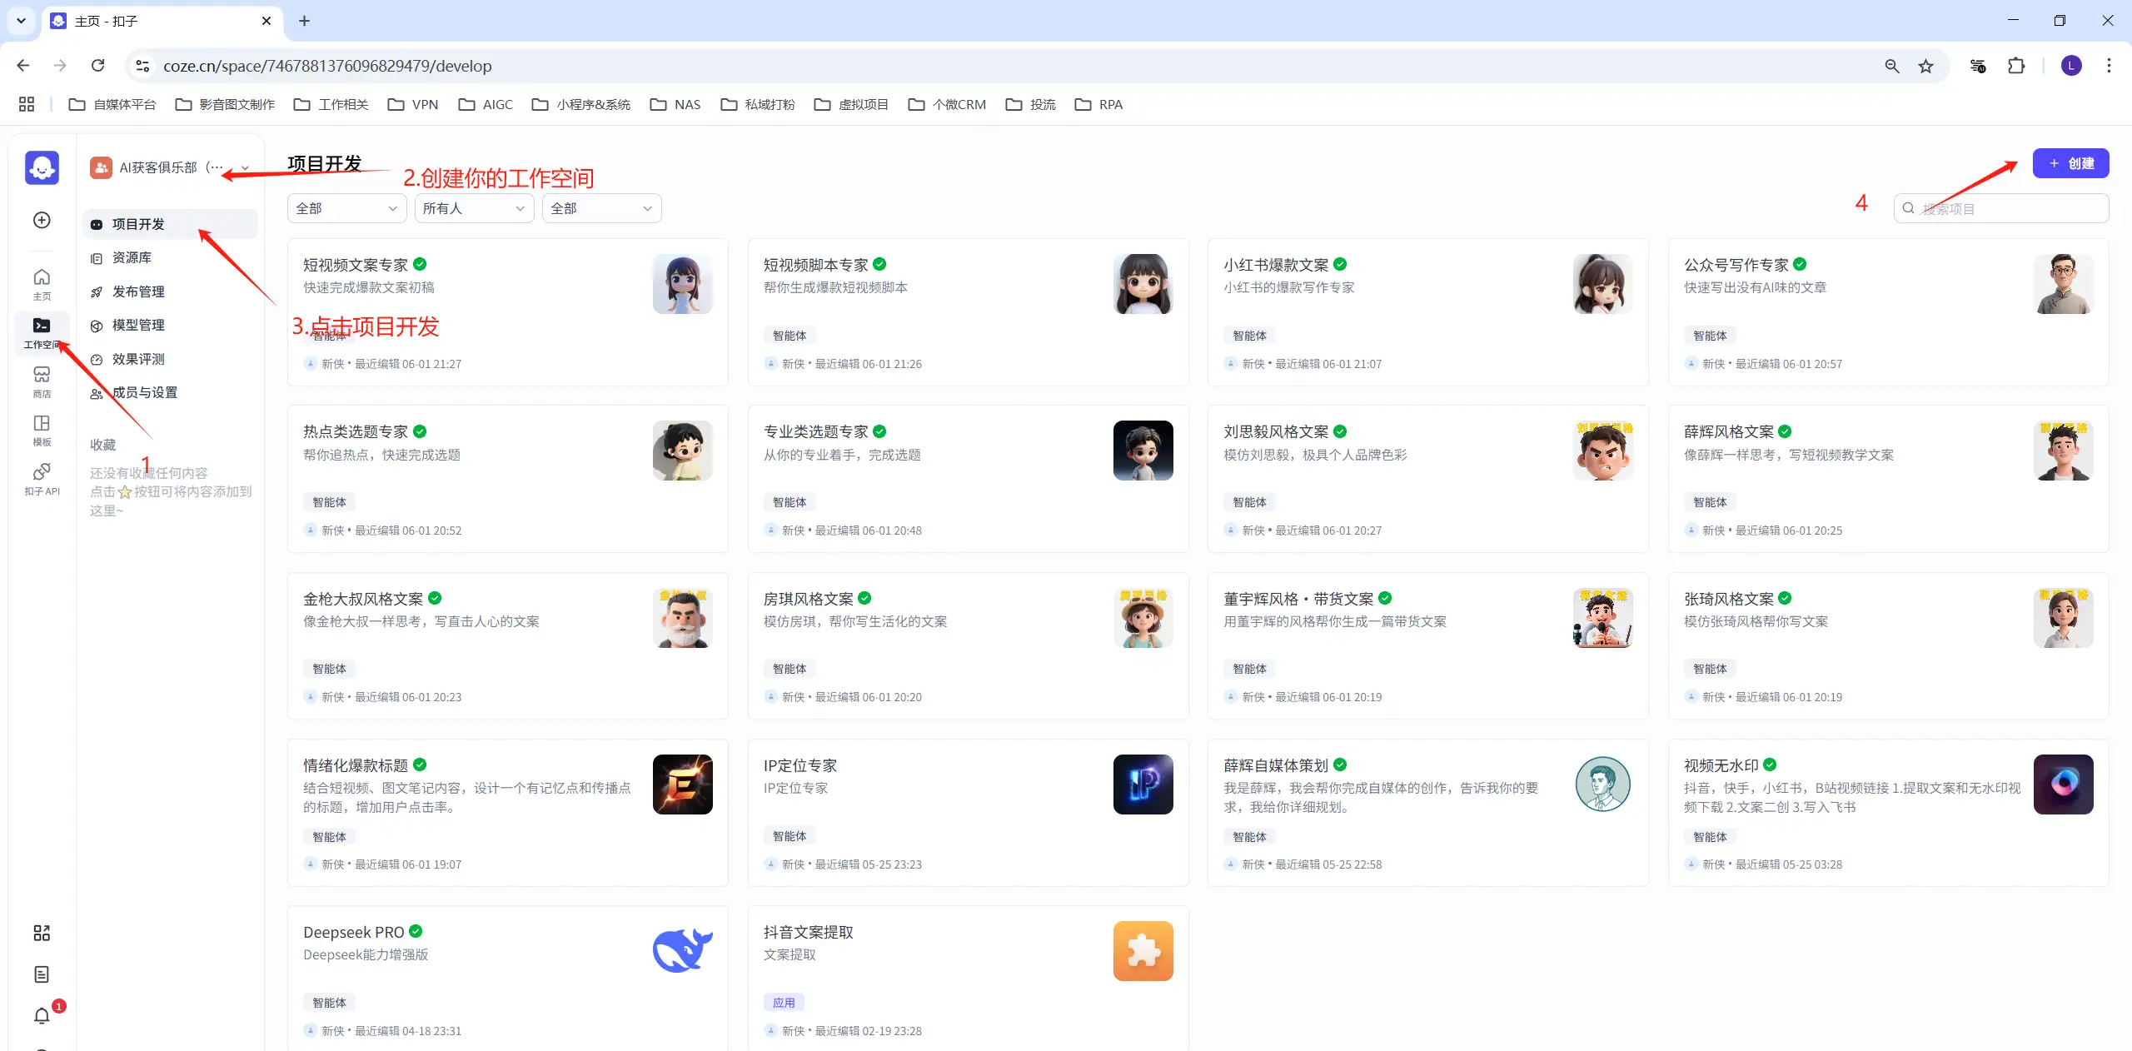Viewport: 2132px width, 1051px height.
Task: Click the bookmark star in address bar
Action: click(x=1925, y=66)
